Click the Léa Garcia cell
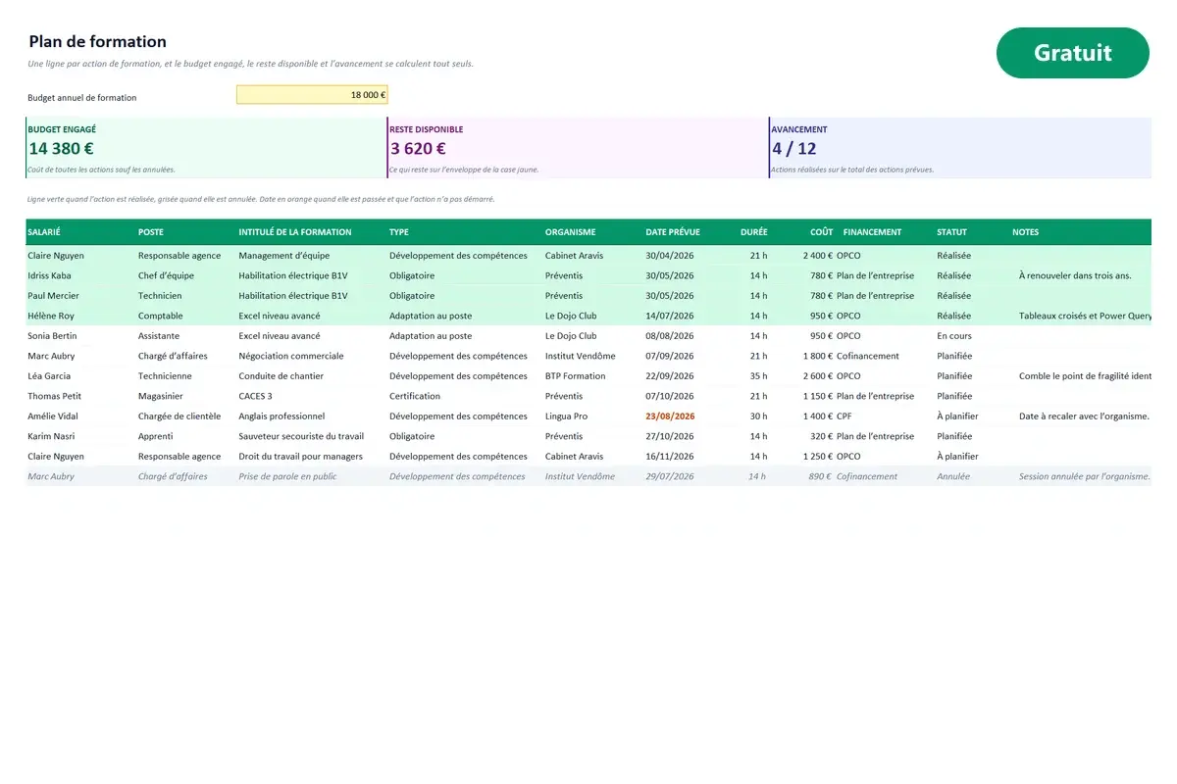Screen dimensions: 1177x784 point(49,376)
